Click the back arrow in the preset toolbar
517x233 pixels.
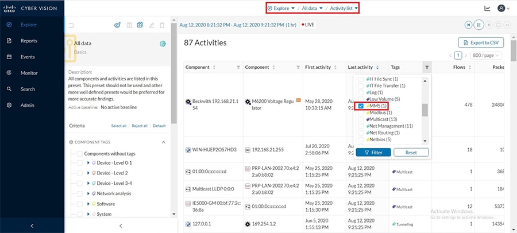point(71,25)
